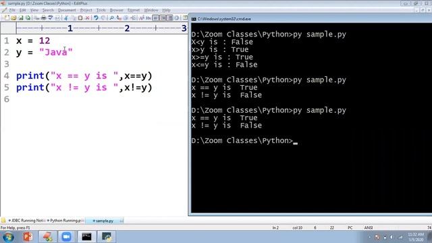
Task: Click the Cut scissors icon
Action: pos(66,18)
